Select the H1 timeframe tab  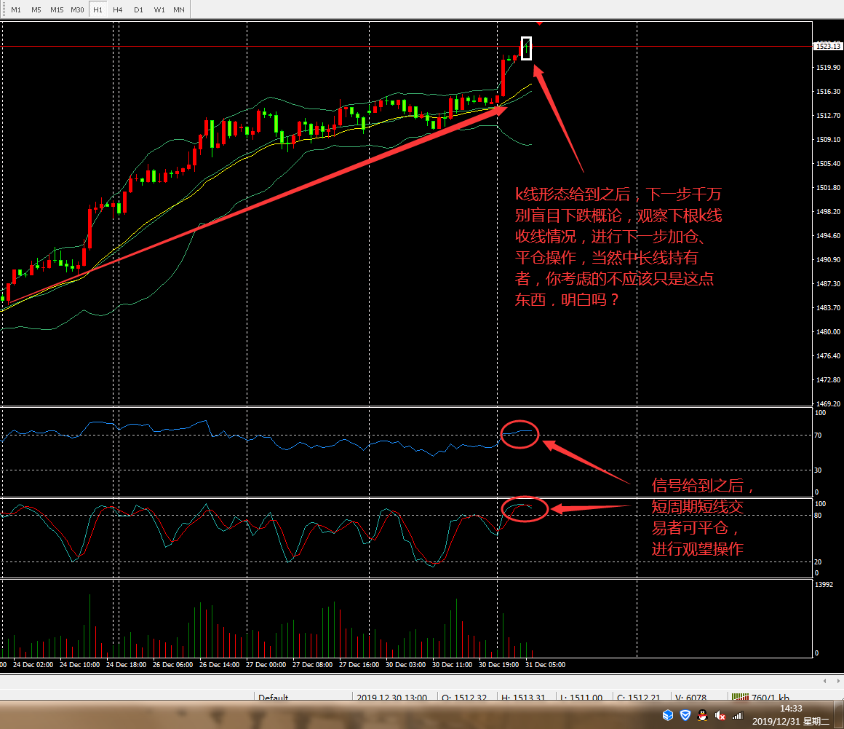click(x=97, y=9)
